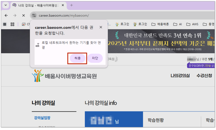Stop page loading with X button
Screen dimensions: 216x130
click(23, 15)
